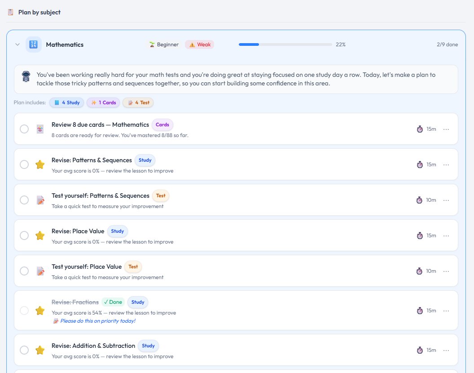Click Study tag on Revise: Addition & Subtraction
474x373 pixels.
148,346
